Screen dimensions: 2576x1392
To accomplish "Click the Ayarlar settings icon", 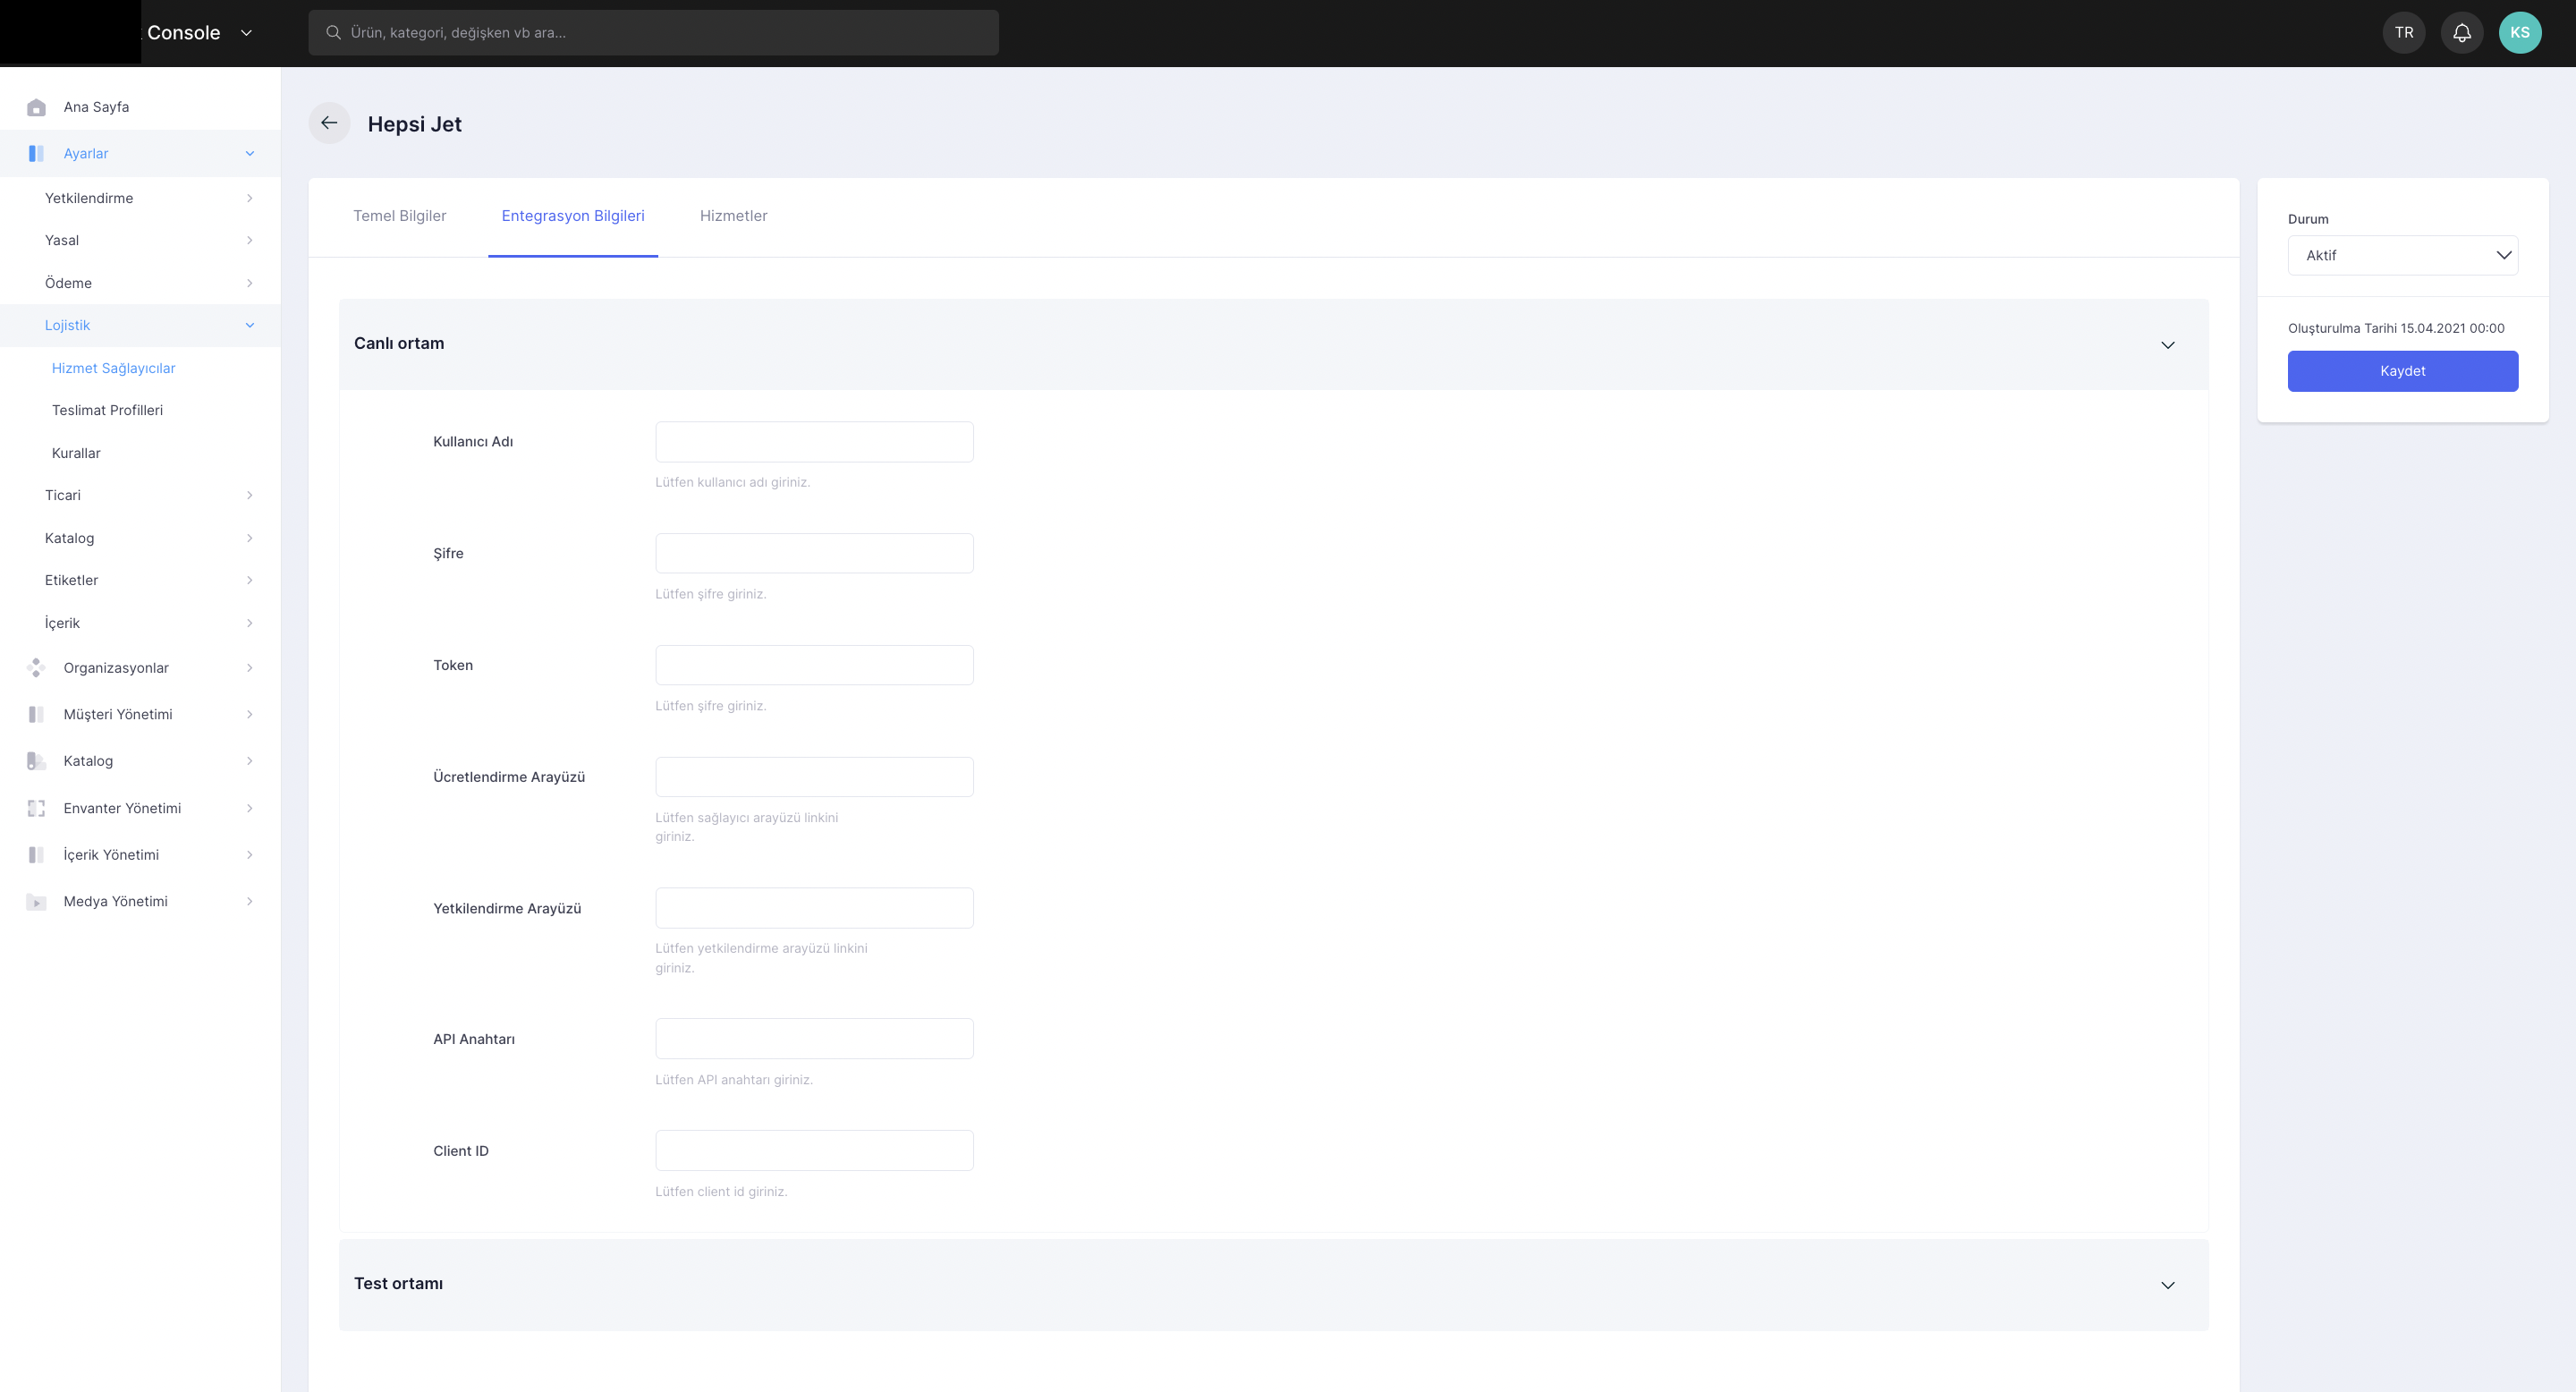I will [x=36, y=153].
